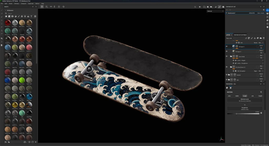Open opacity dropdown for Fill layer 5
Viewport: 269px width, 146px height.
tap(261, 53)
